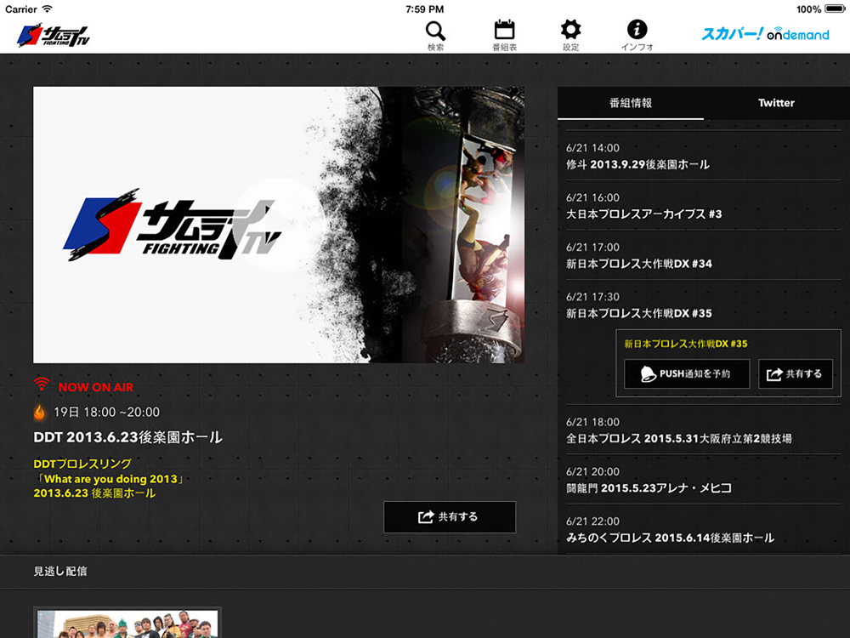
Task: Switch to the 番組情報 tab
Action: (631, 103)
